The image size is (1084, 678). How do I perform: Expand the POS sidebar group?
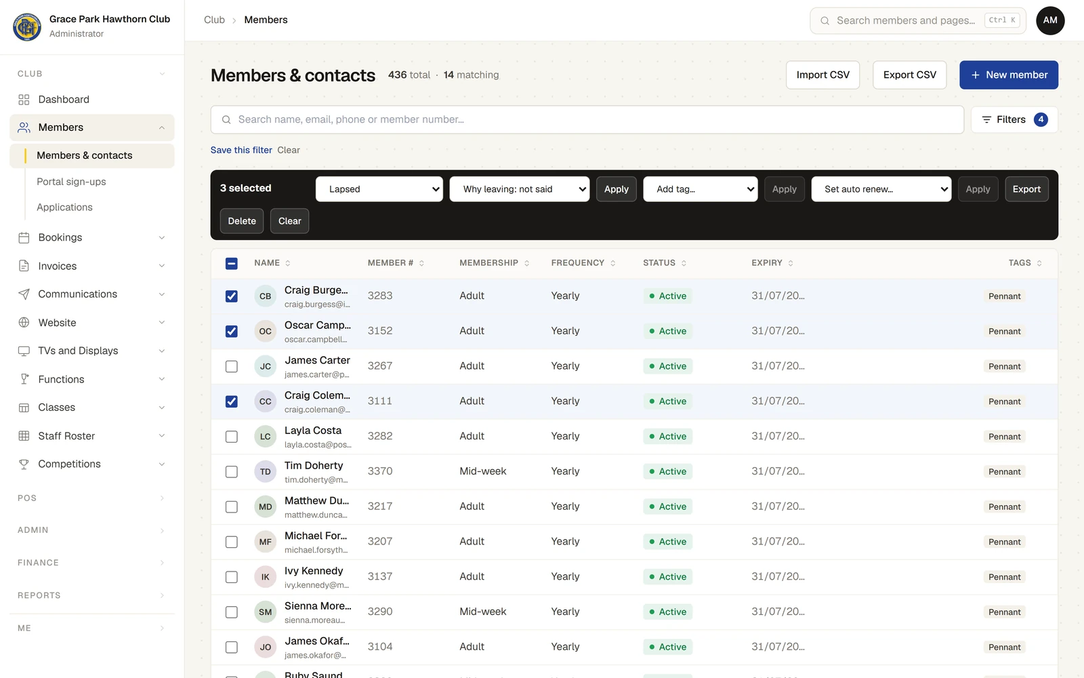92,498
